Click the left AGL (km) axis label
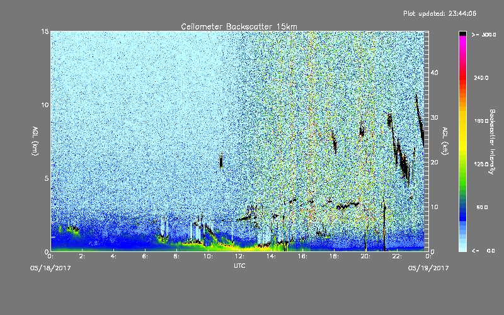Viewport: 504px width, 315px height. point(35,140)
